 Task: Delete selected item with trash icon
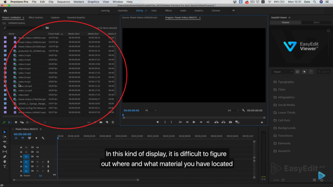click(x=113, y=122)
